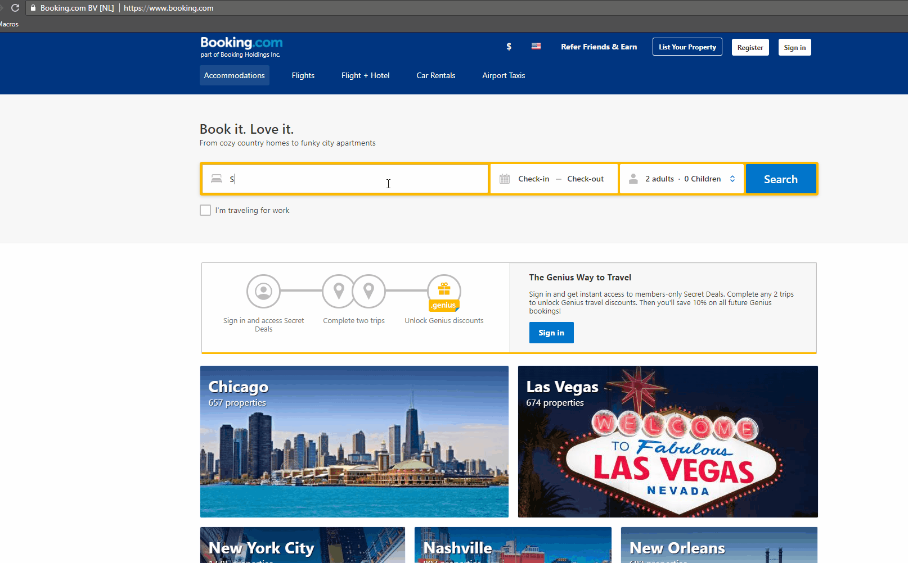
Task: Switch to the Flights tab
Action: click(303, 75)
